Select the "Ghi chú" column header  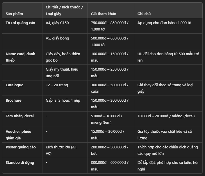(144, 14)
